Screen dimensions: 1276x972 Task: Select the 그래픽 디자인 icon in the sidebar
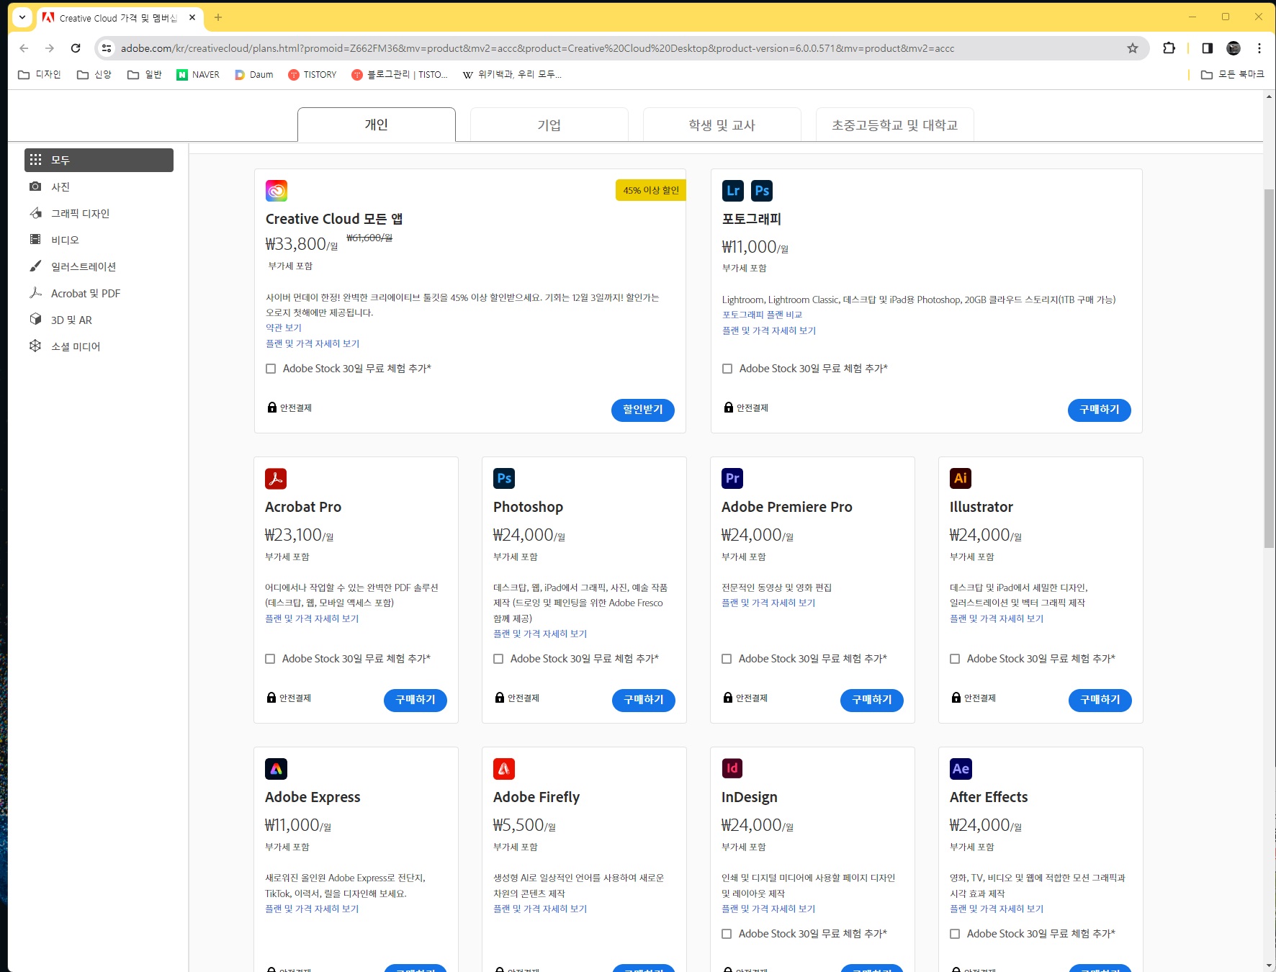[35, 213]
